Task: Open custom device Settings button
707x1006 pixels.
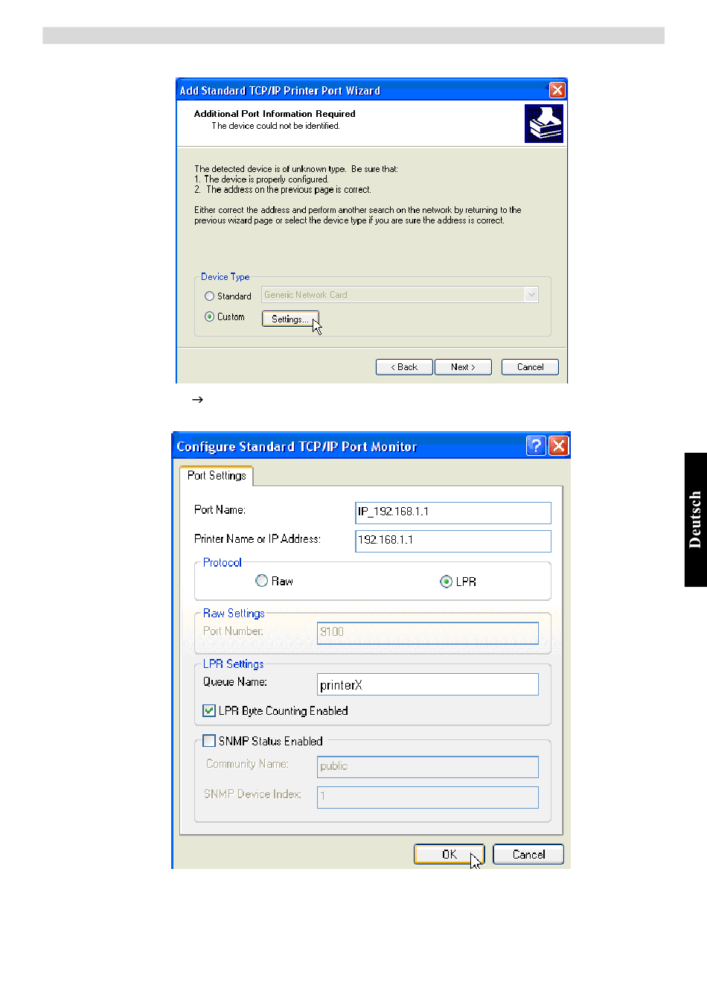Action: point(289,319)
